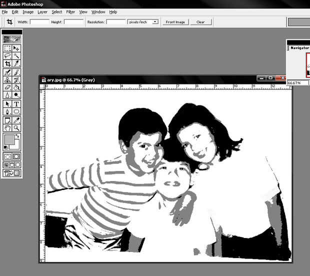
Task: Select the Hand tool
Action: [x=7, y=128]
